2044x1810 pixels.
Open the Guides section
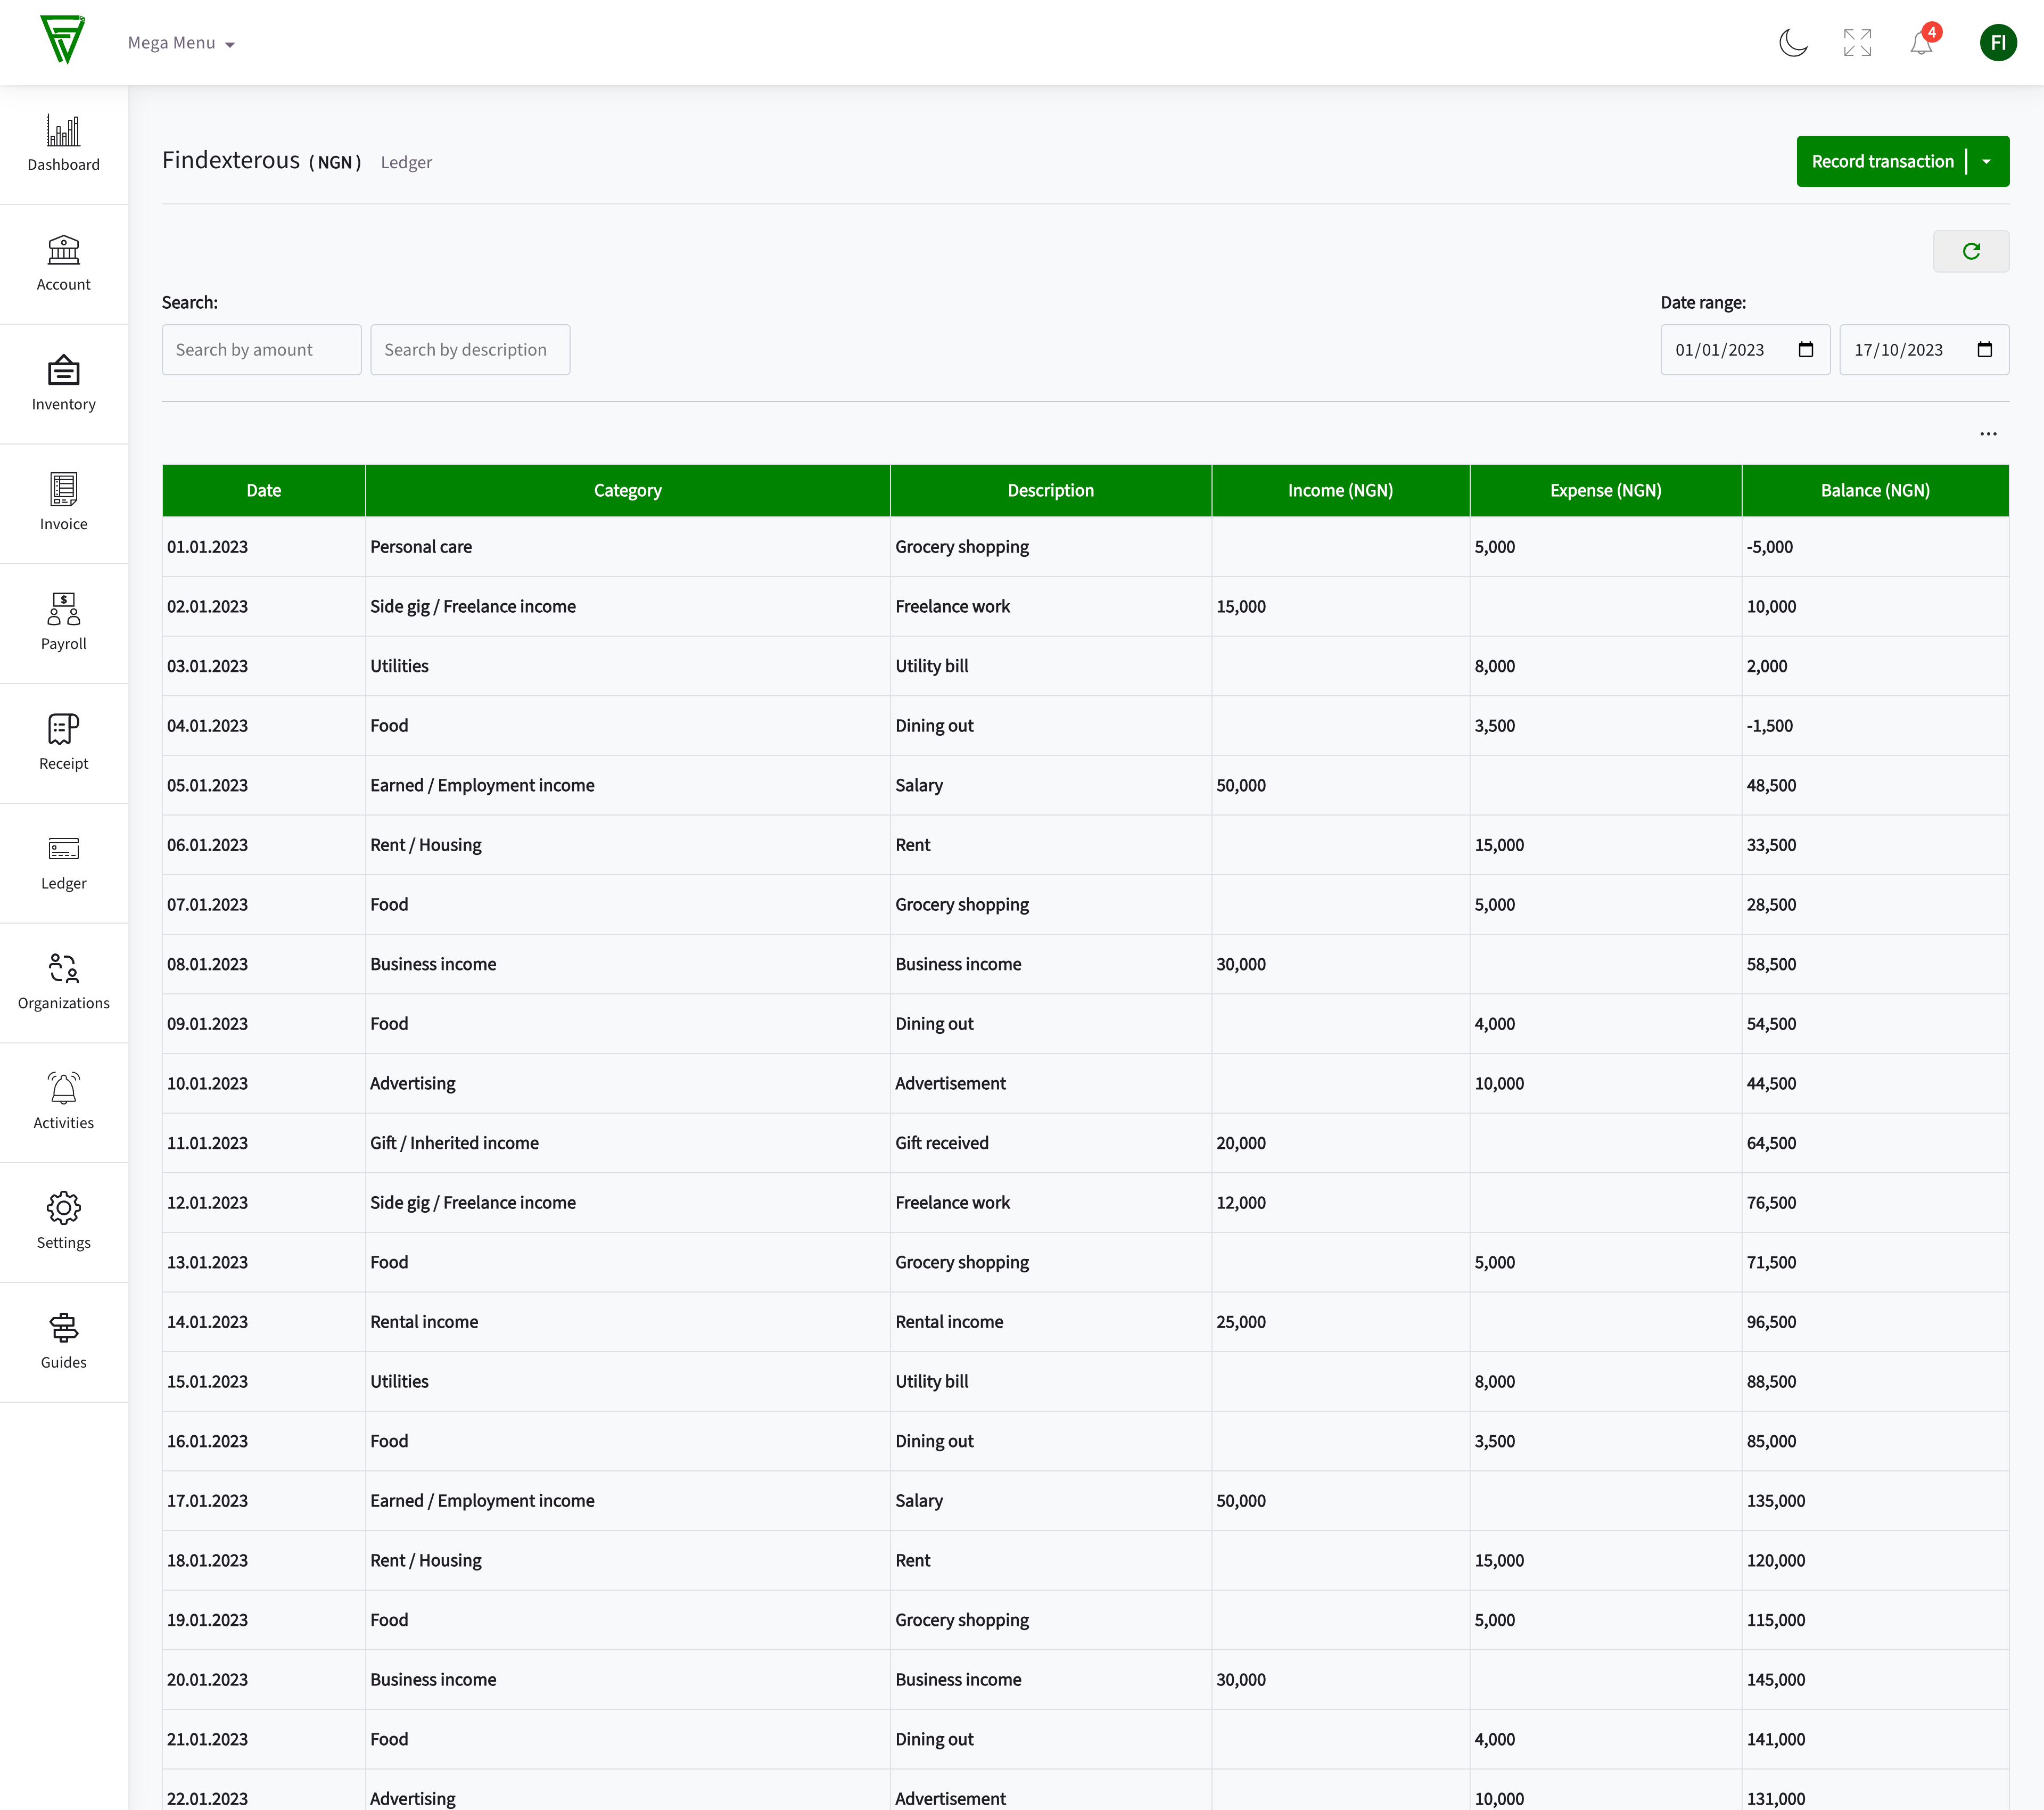click(x=63, y=1342)
